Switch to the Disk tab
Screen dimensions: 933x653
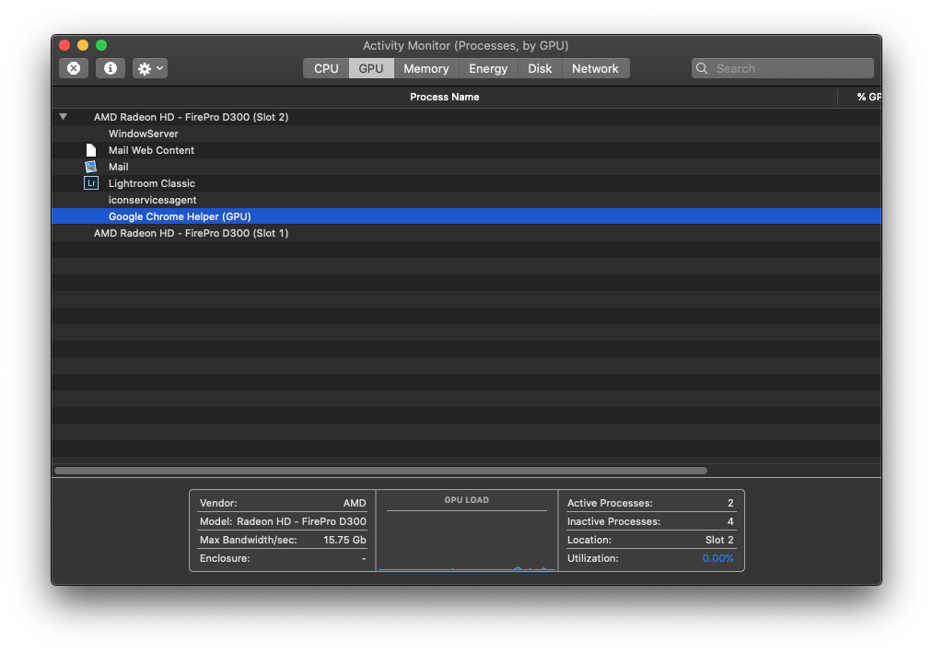(540, 68)
